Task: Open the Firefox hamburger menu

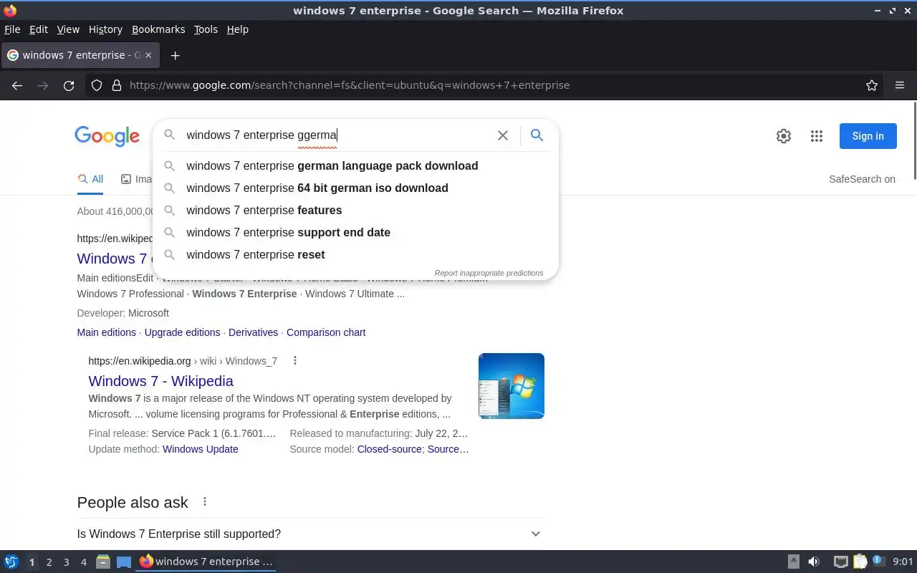Action: point(900,85)
